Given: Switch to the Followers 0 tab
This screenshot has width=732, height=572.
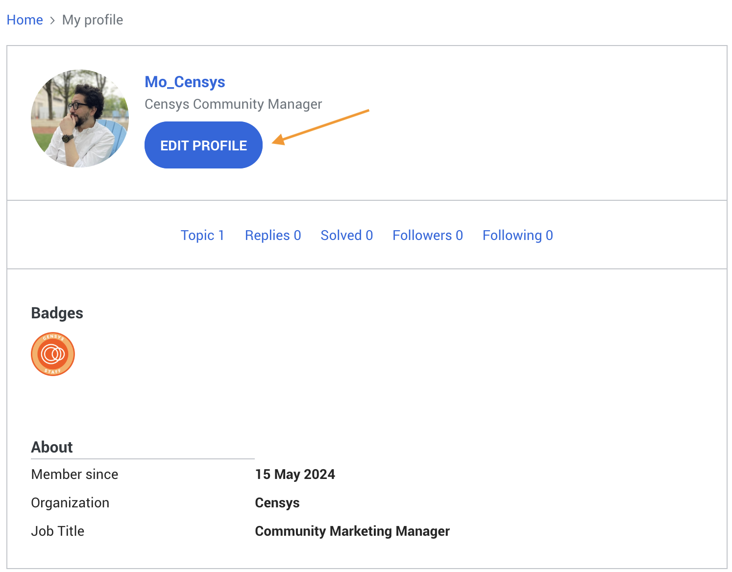Looking at the screenshot, I should (x=428, y=236).
